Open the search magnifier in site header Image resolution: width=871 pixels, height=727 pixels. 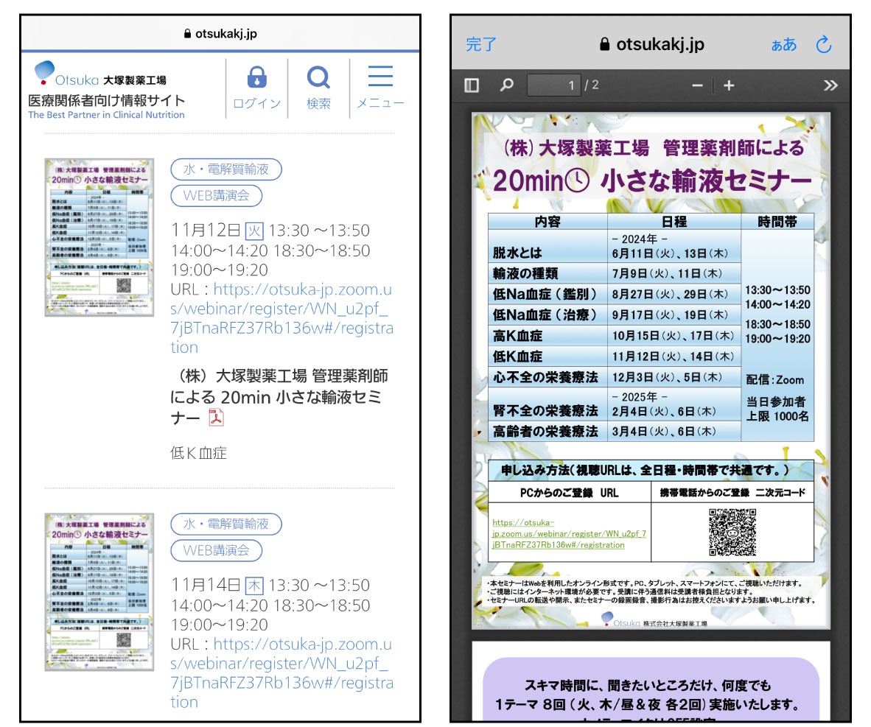pyautogui.click(x=318, y=78)
